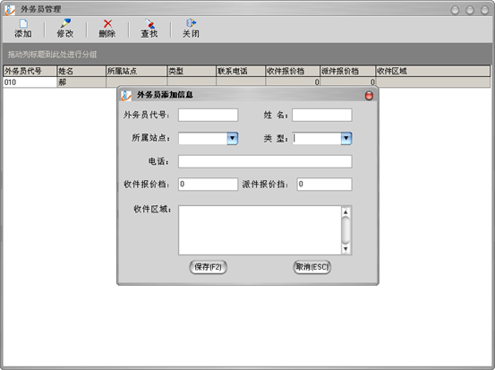Viewport: 495px width, 370px height.
Task: Focus the 外务员代号 input field
Action: point(208,115)
